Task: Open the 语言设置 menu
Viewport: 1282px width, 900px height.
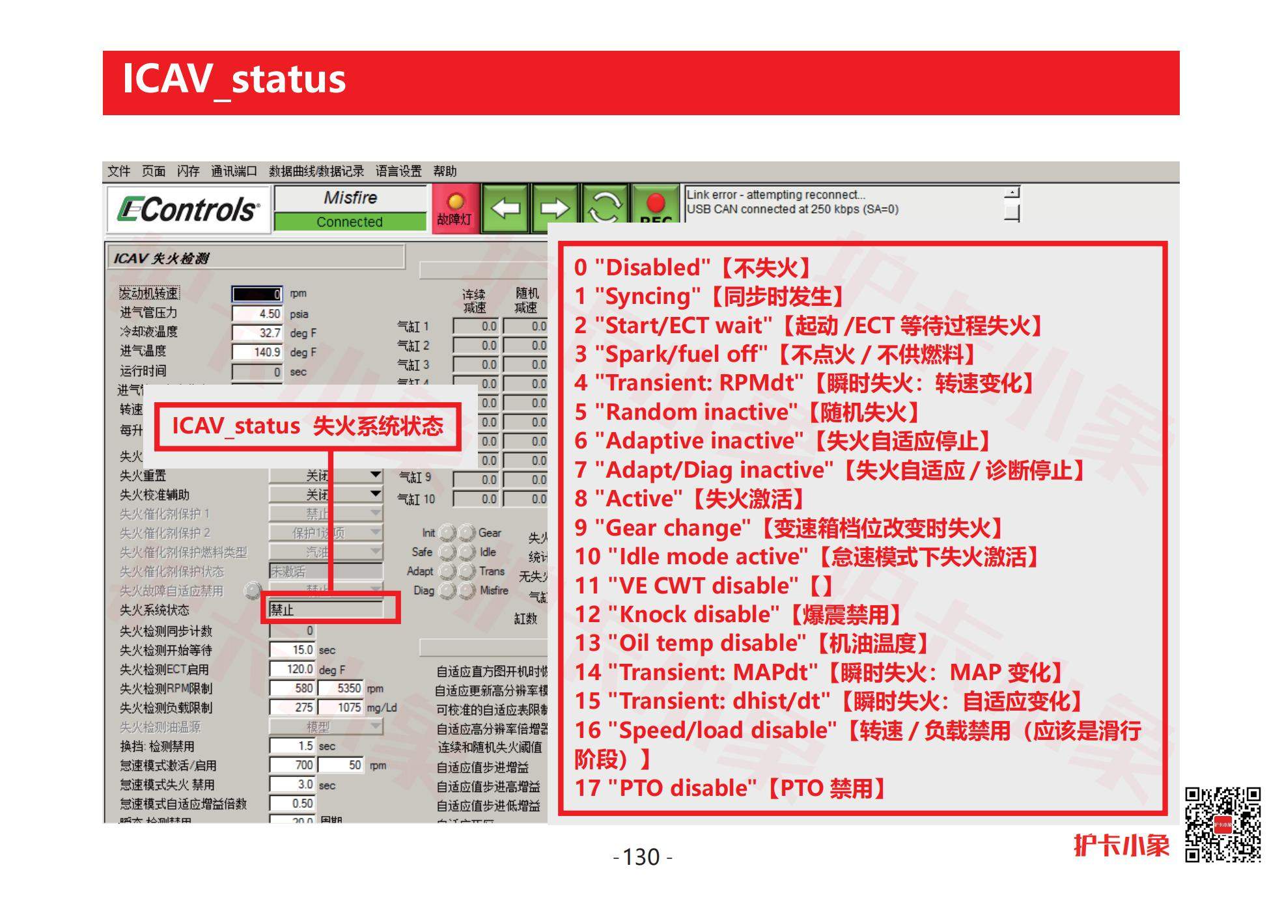Action: (398, 171)
